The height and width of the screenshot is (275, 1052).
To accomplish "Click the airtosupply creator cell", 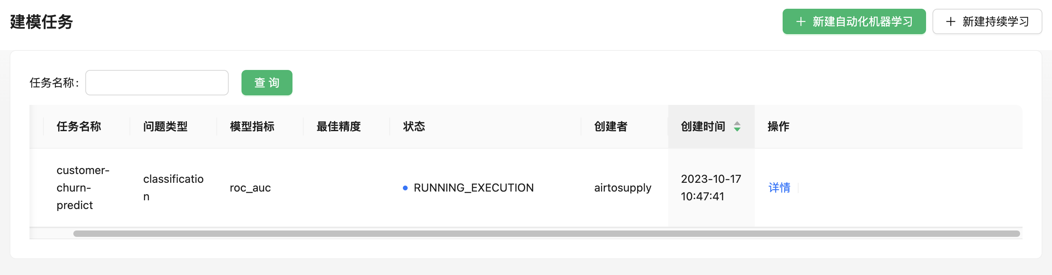I will 622,188.
